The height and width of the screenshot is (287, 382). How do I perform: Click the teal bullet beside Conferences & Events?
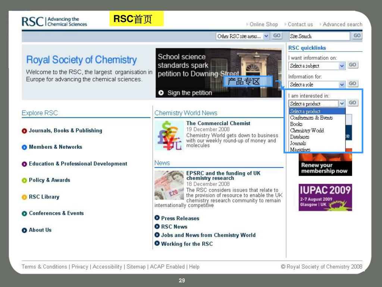(24, 214)
